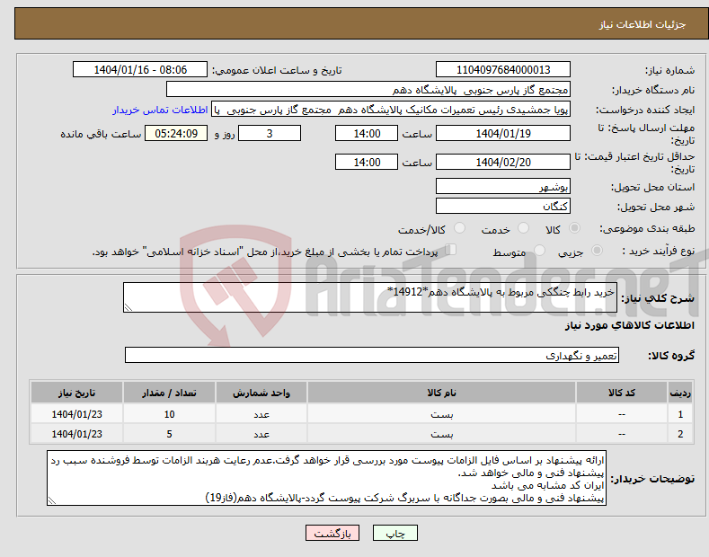Viewport: 709px width, 557px height.
Task: Click the general description field خرید رابط چنگکی
Action: pyautogui.click(x=370, y=297)
